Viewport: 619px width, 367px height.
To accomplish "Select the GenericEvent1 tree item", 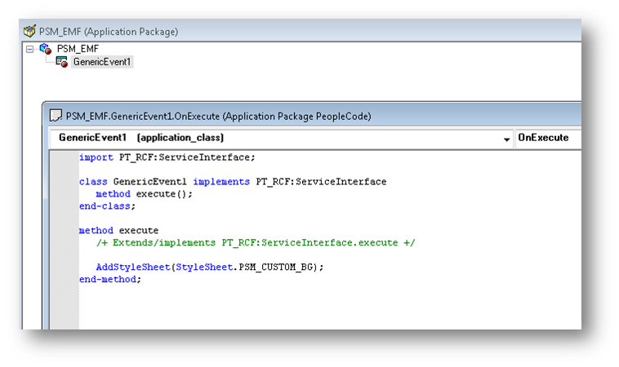I will coord(102,62).
